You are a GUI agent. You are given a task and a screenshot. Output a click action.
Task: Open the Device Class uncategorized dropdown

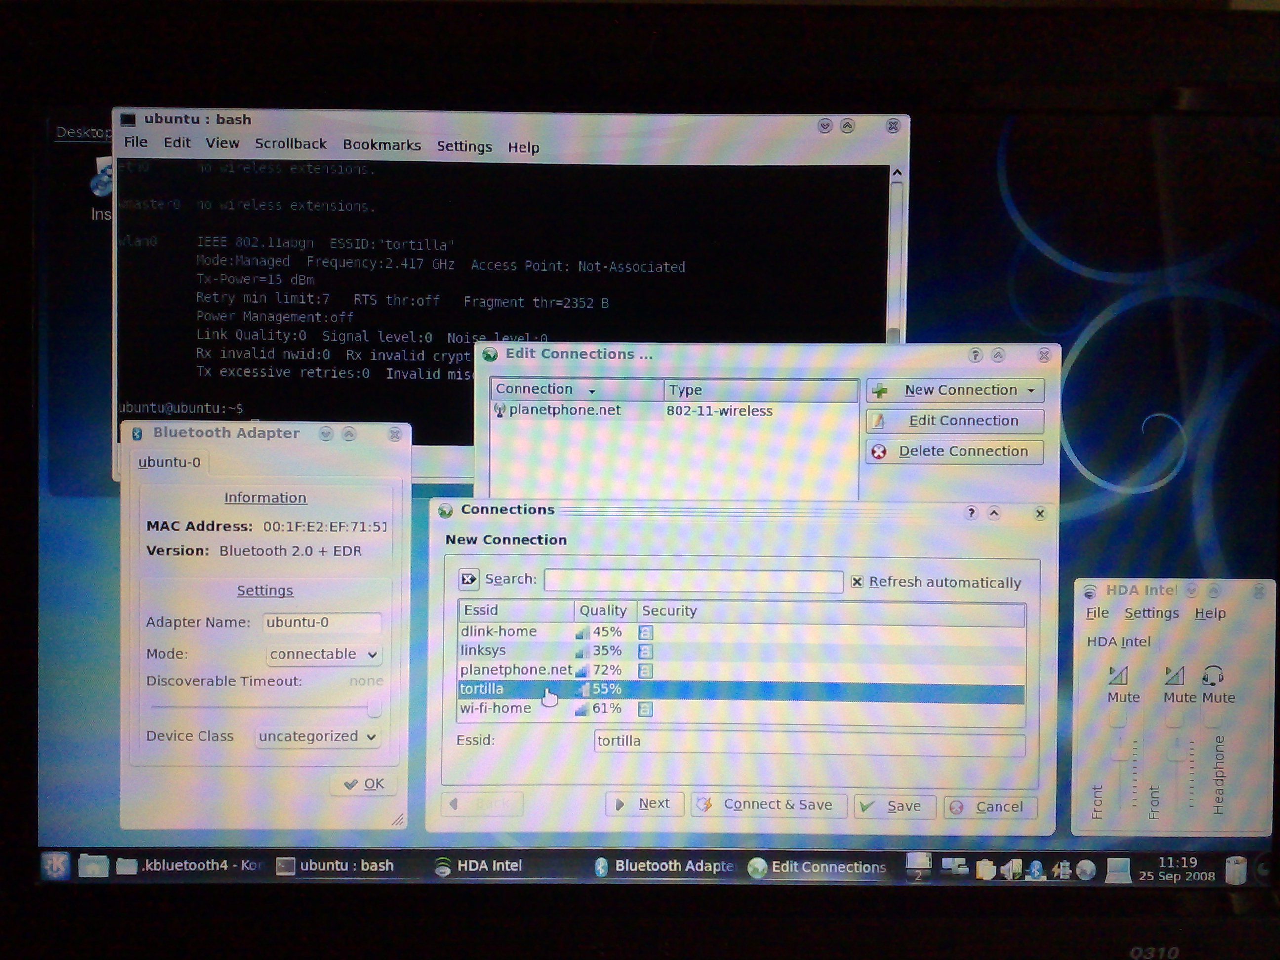[x=317, y=737]
